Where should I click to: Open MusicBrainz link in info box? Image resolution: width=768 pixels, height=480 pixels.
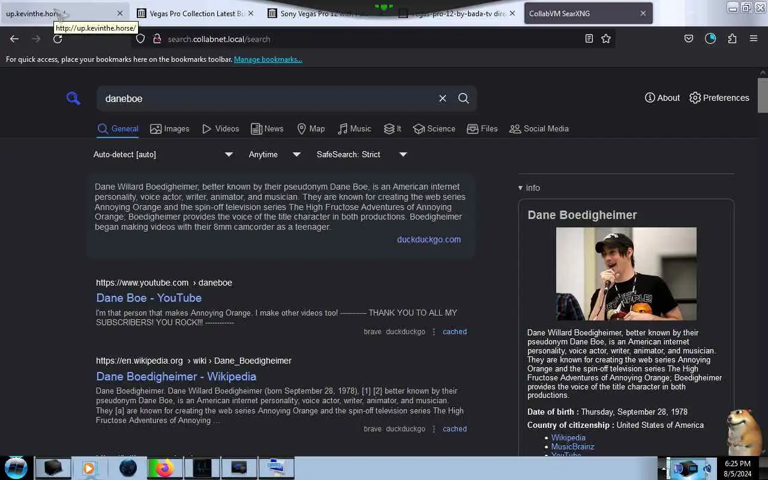pyautogui.click(x=573, y=447)
